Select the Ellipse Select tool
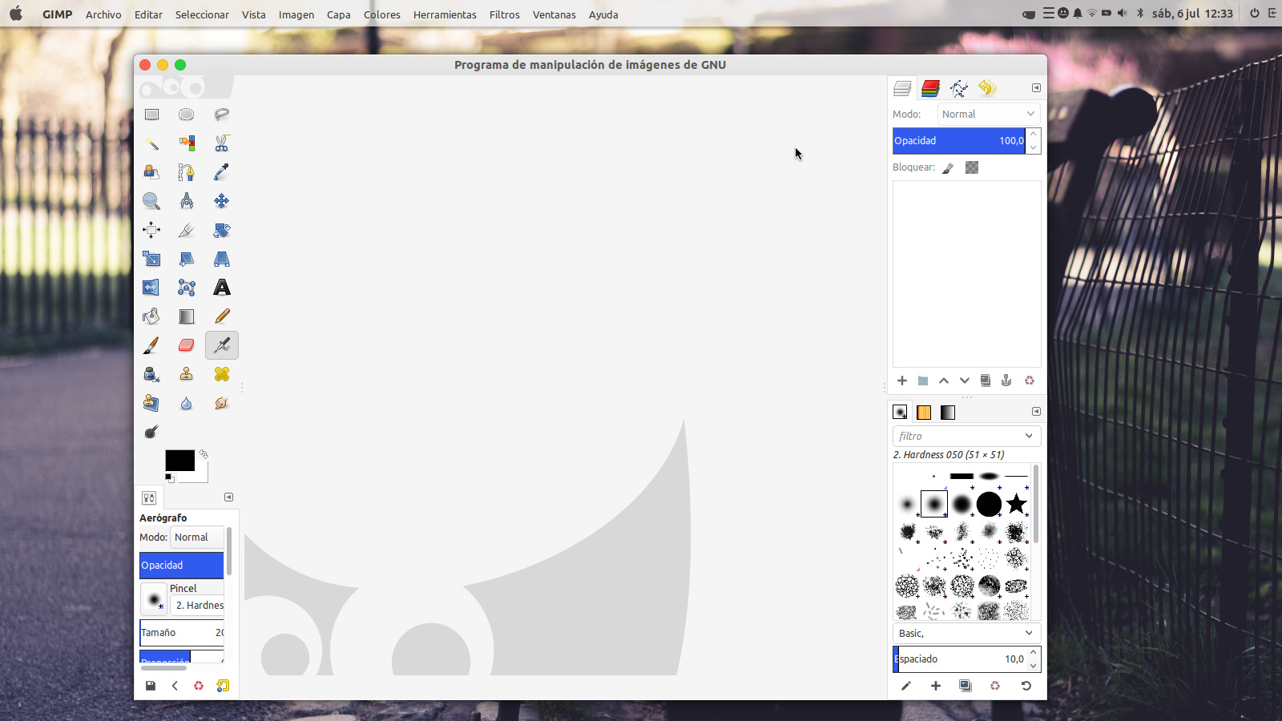The height and width of the screenshot is (721, 1282). pyautogui.click(x=186, y=115)
